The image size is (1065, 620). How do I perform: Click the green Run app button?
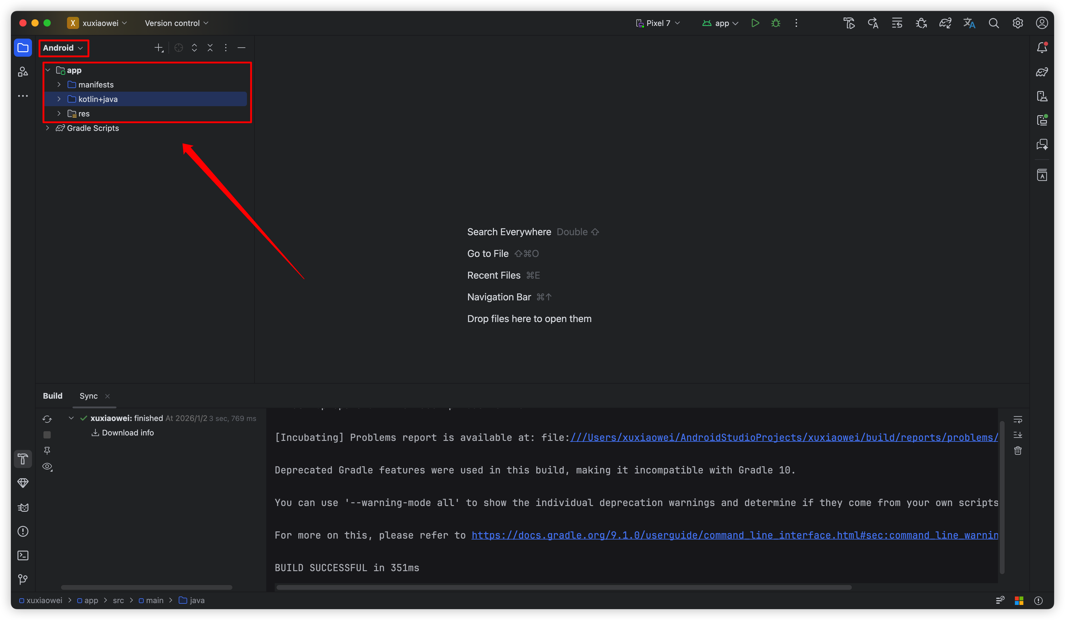(x=755, y=23)
